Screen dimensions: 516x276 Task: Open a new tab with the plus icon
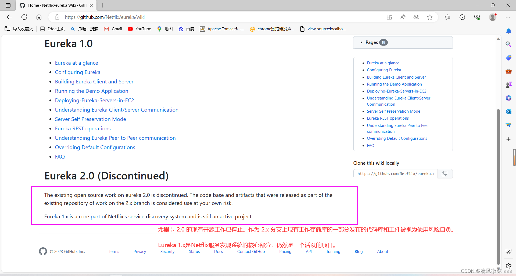102,5
